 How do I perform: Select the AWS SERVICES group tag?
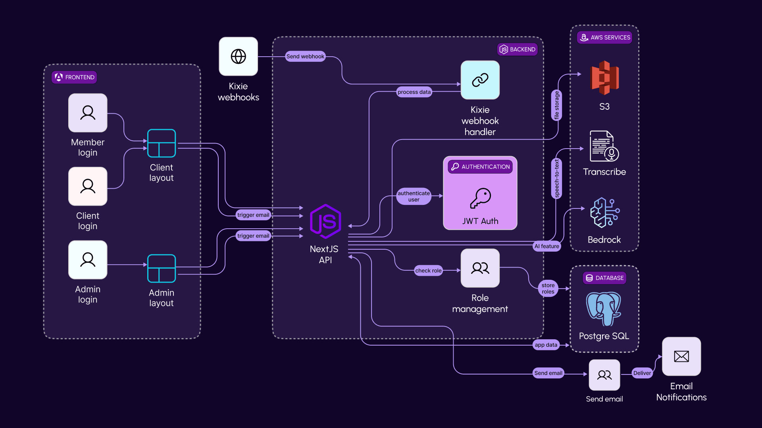point(604,38)
